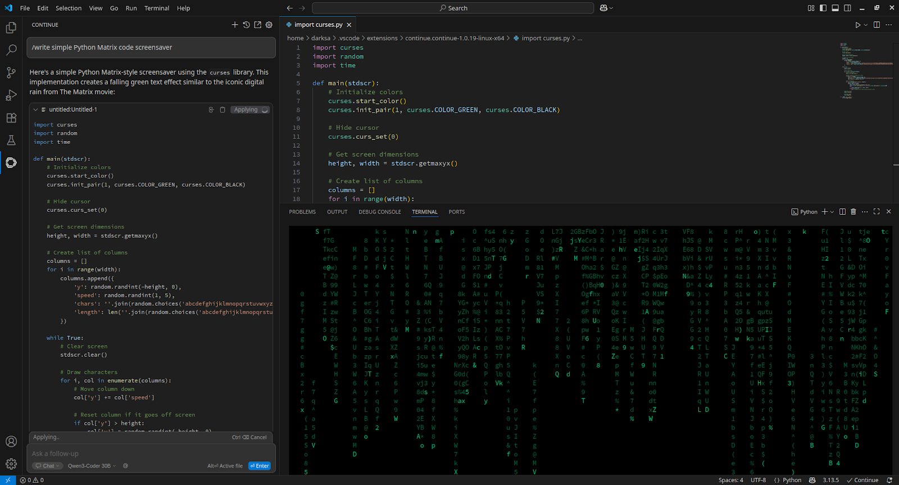Kill the terminal with trash icon
The image size is (899, 485).
click(853, 212)
